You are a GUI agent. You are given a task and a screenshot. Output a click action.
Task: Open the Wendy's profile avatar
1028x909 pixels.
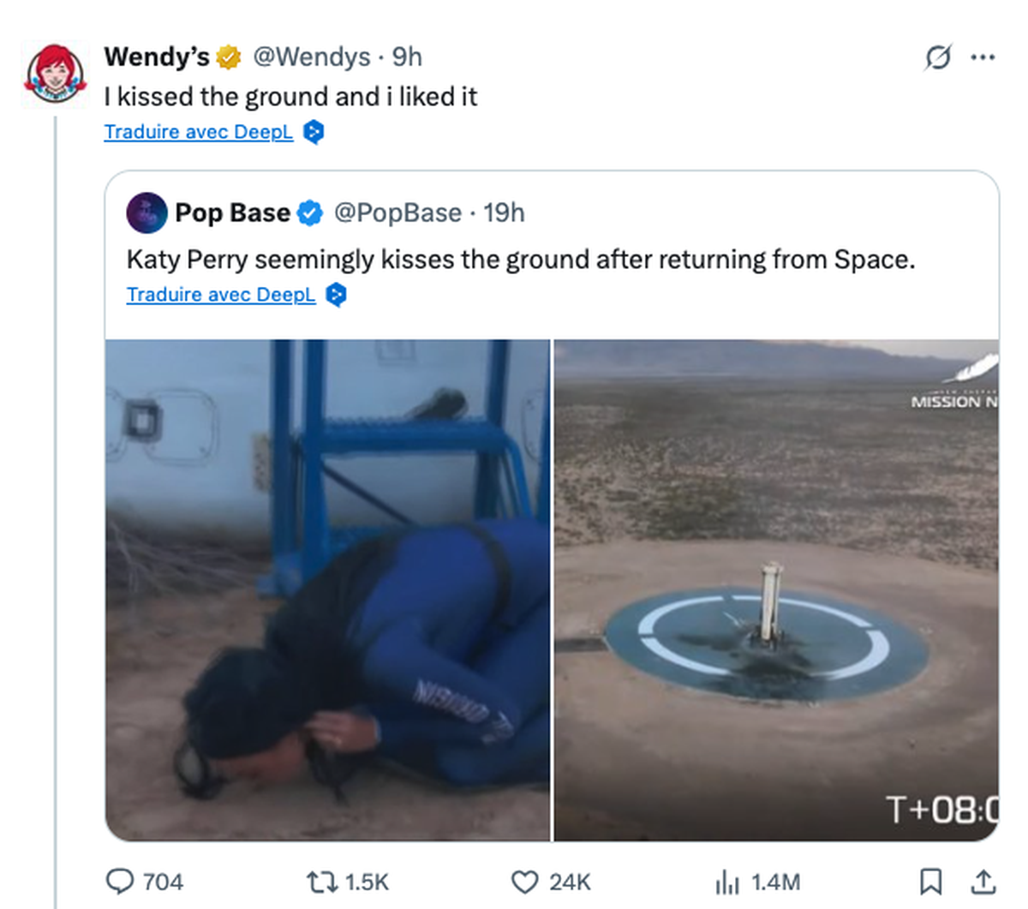55,74
